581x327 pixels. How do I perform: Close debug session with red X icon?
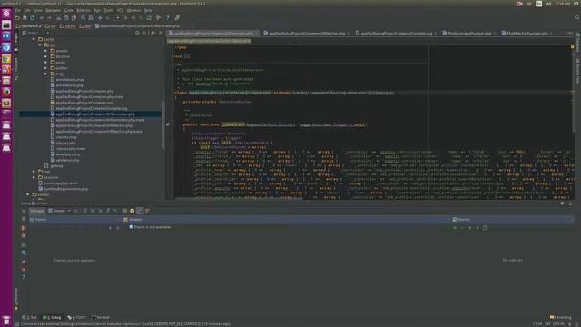tap(24, 270)
